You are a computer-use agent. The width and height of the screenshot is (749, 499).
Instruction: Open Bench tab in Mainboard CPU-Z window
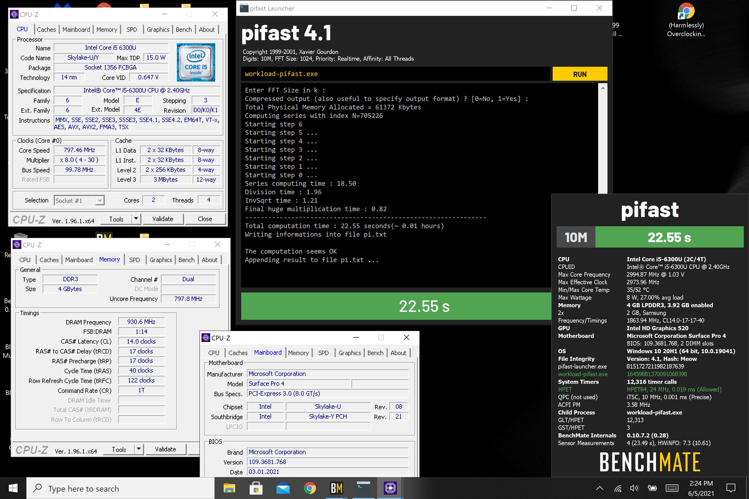click(x=375, y=353)
